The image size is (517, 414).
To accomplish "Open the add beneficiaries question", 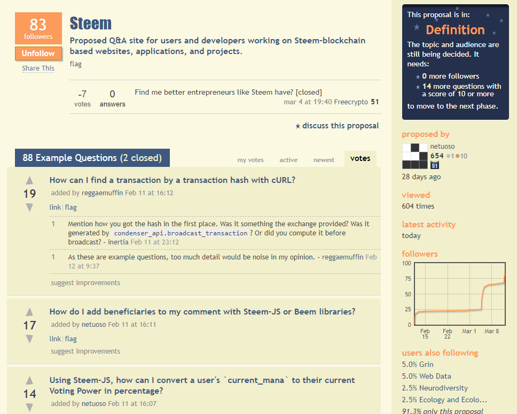I will click(202, 312).
